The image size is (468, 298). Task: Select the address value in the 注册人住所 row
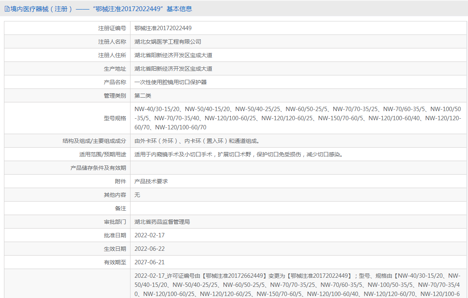click(173, 55)
